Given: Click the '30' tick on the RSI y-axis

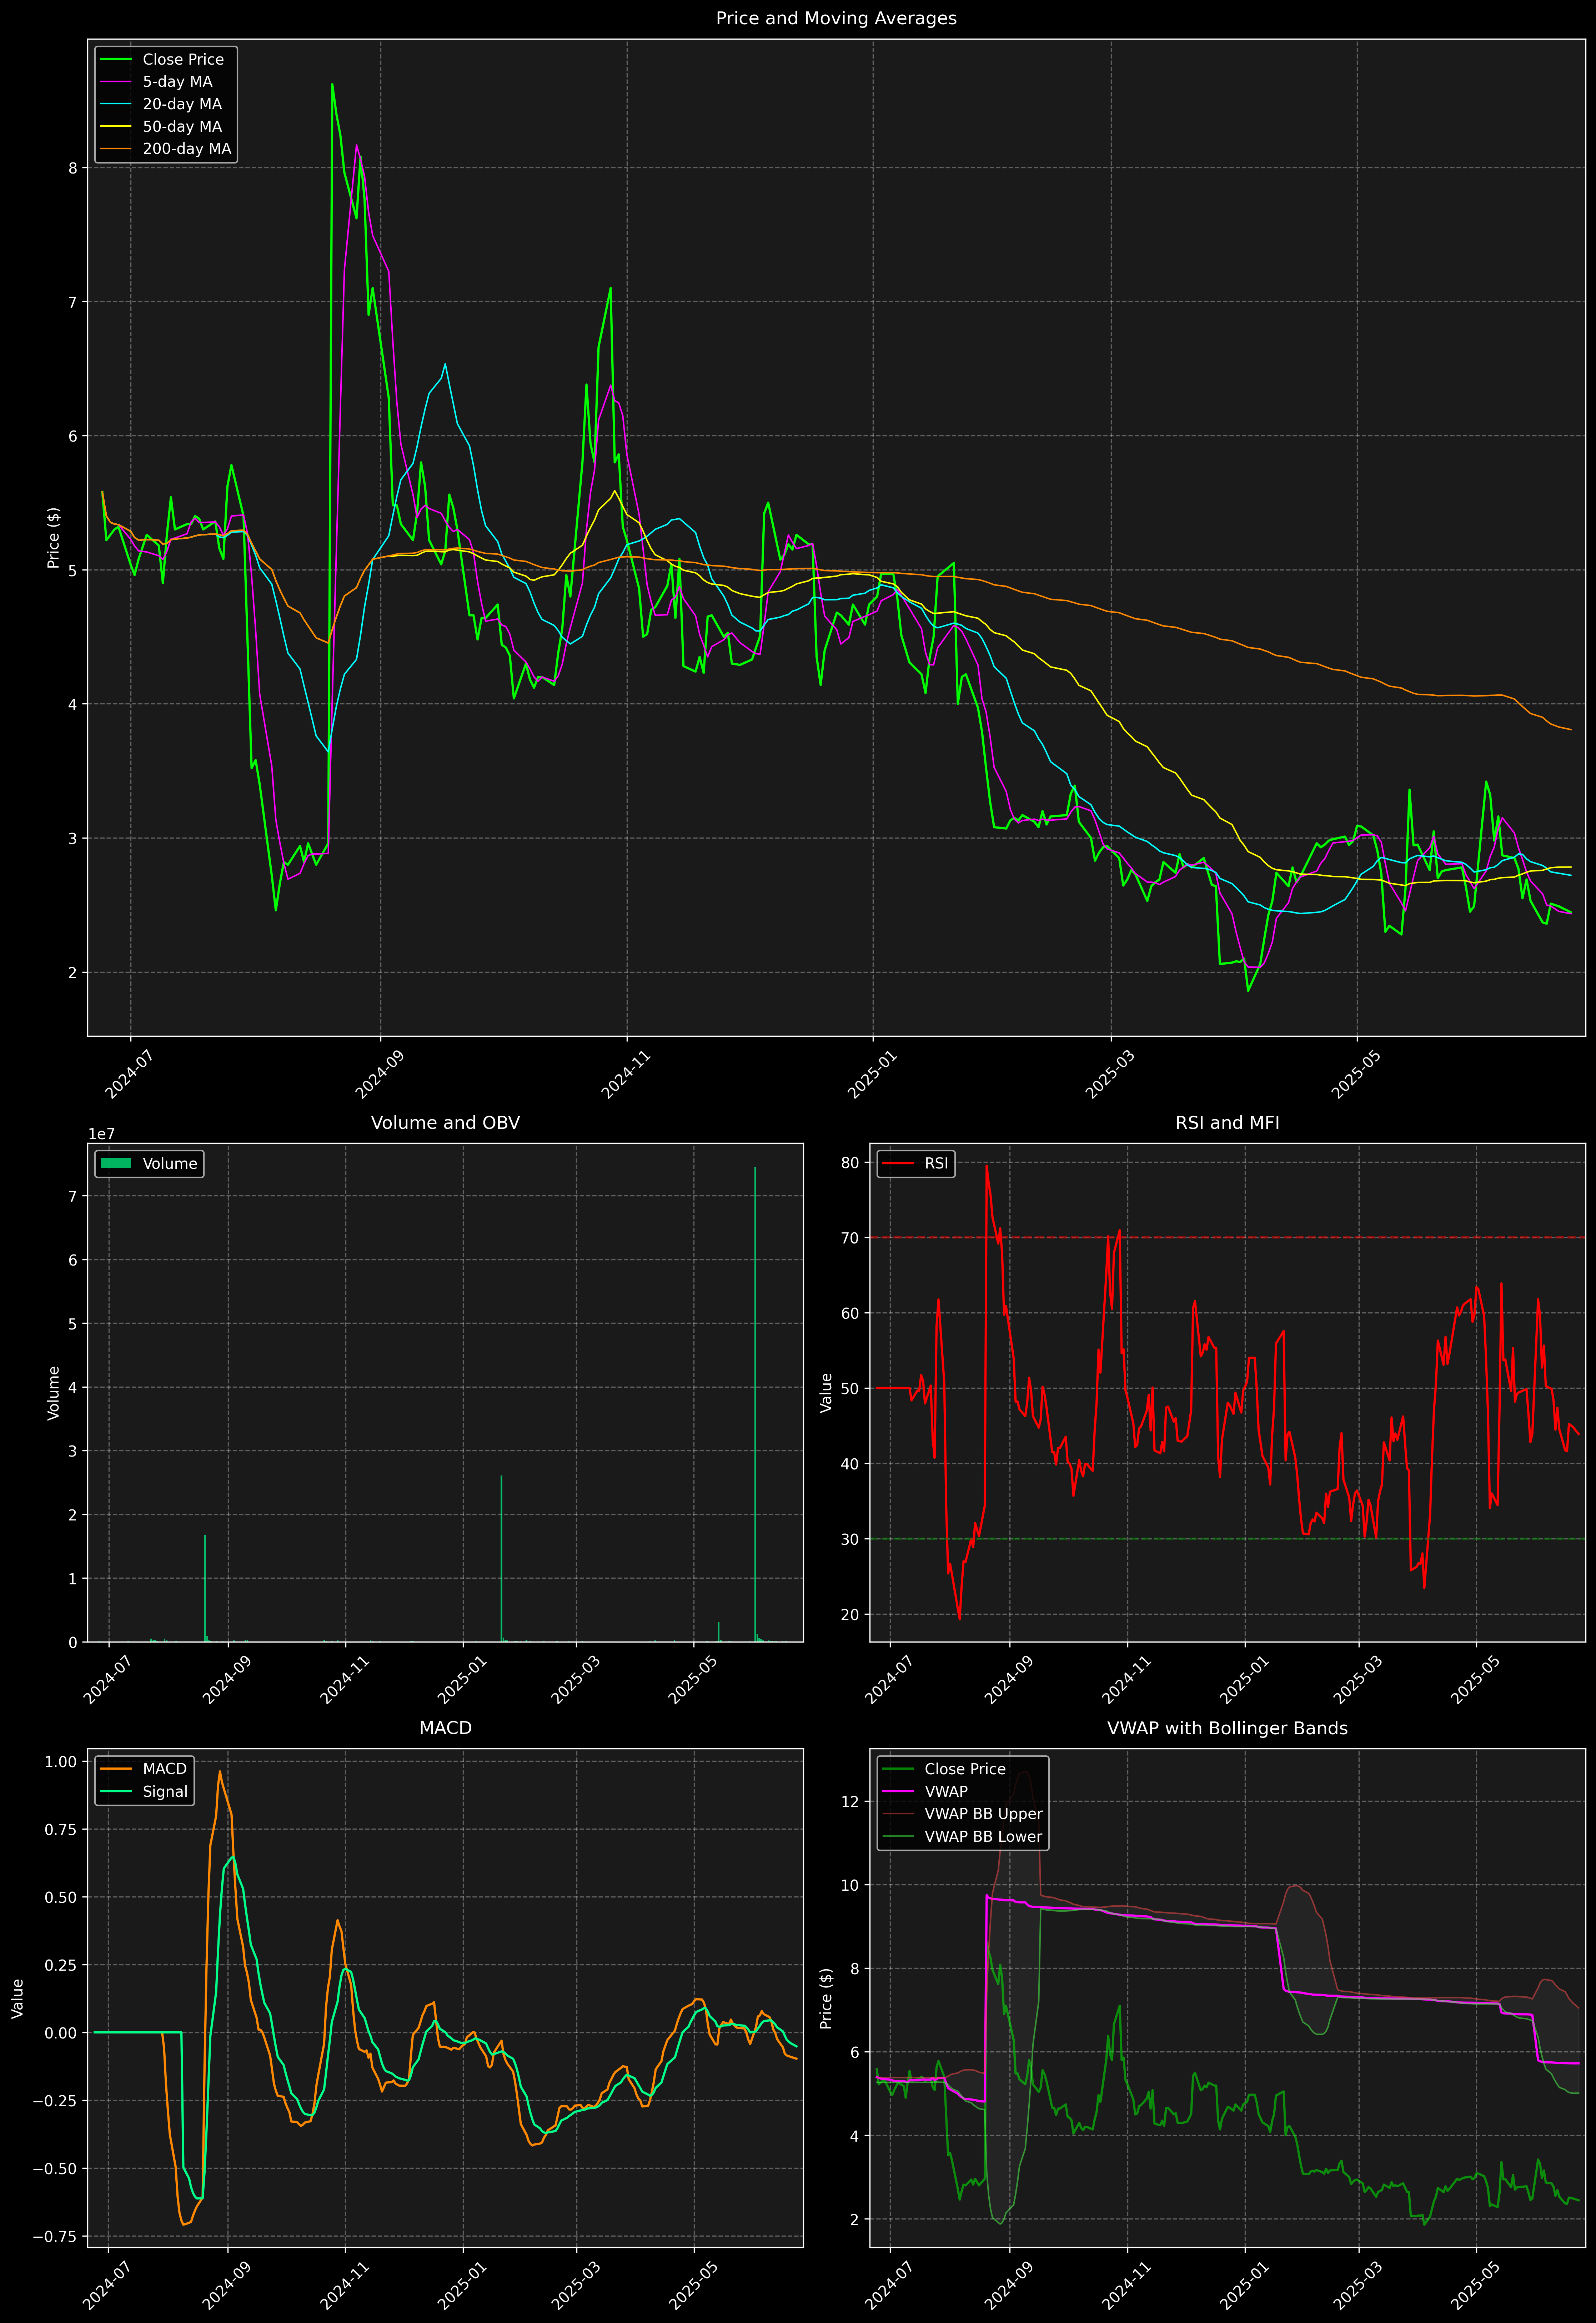Looking at the screenshot, I should click(x=850, y=1539).
